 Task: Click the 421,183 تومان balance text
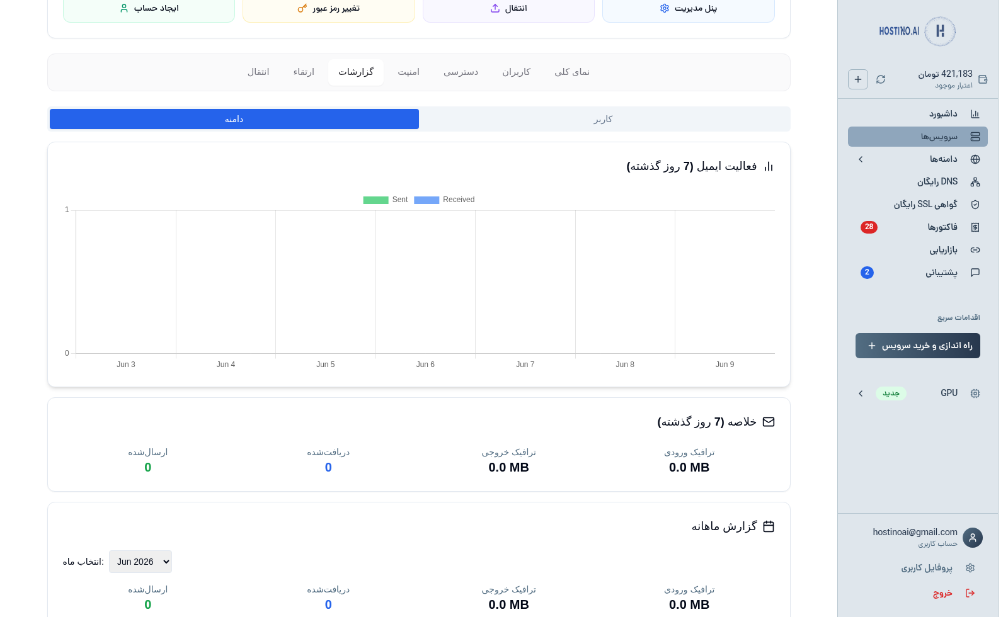pyautogui.click(x=945, y=74)
